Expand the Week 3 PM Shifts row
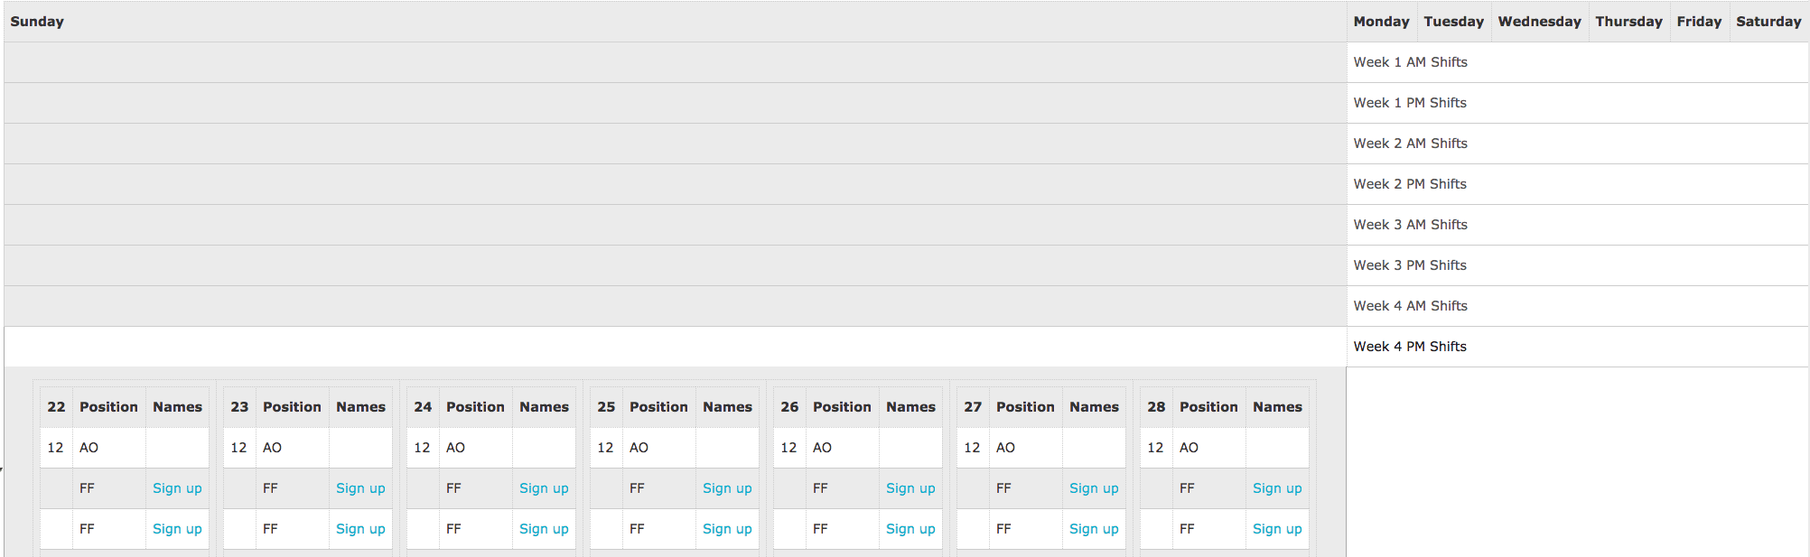The width and height of the screenshot is (1810, 557). pos(1411,265)
